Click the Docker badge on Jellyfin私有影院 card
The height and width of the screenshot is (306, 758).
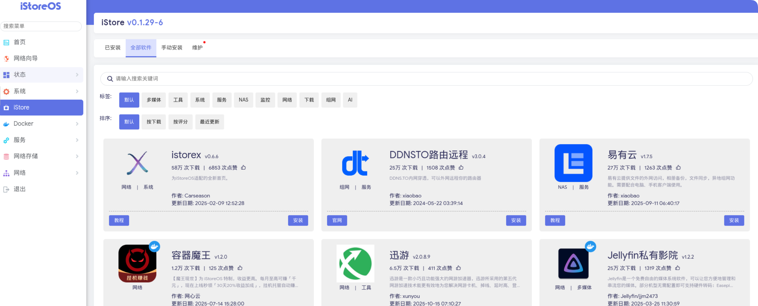pos(590,246)
